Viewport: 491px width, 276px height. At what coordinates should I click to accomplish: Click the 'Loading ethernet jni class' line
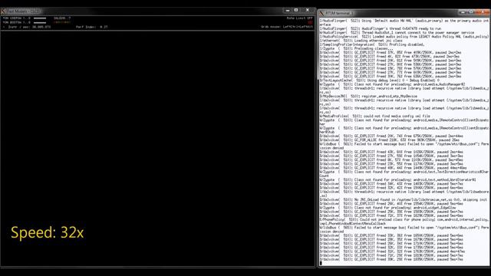[361, 41]
